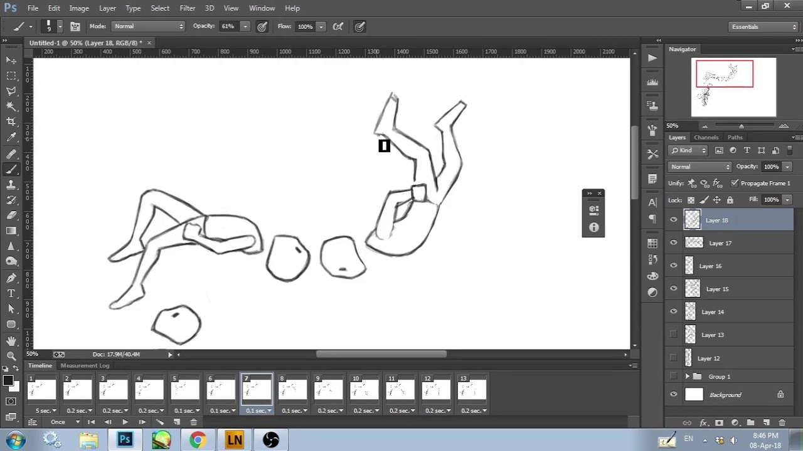Open frame 1 delay dropdown showing 5 sec.

[x=46, y=410]
